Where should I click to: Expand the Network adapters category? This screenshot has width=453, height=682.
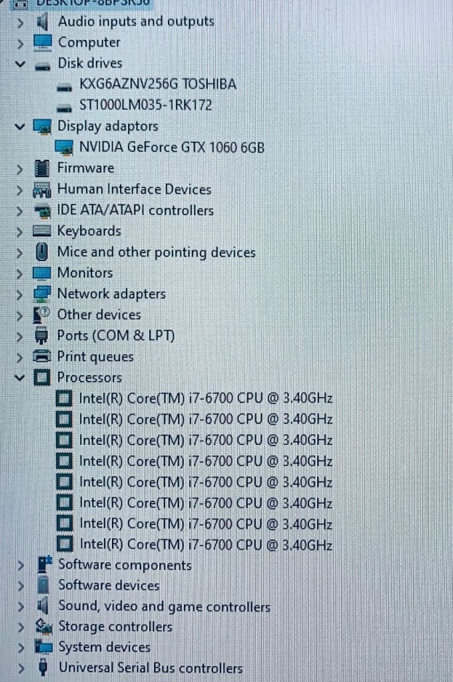(x=20, y=294)
